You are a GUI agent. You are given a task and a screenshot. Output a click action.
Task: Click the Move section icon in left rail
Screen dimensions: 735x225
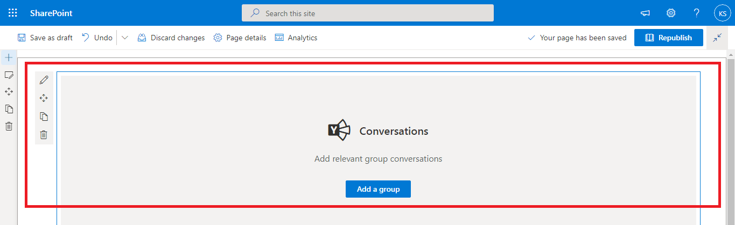click(9, 92)
